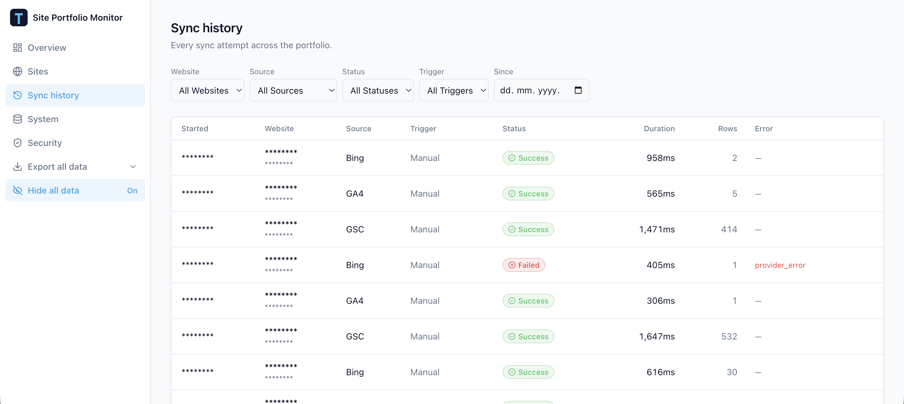
Task: Click the Site Portfolio Monitor logo icon
Action: pyautogui.click(x=19, y=18)
